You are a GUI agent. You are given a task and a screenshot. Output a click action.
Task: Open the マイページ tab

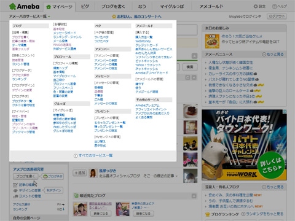60,7
